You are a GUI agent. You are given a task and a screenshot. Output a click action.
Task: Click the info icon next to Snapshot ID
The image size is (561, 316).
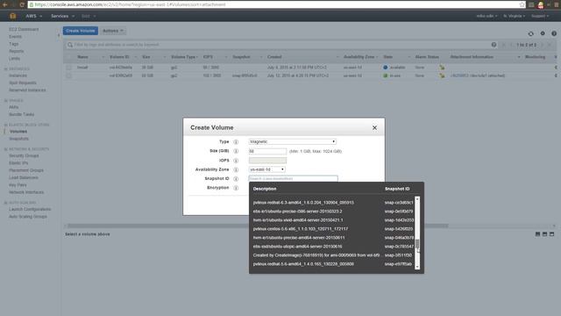point(236,179)
